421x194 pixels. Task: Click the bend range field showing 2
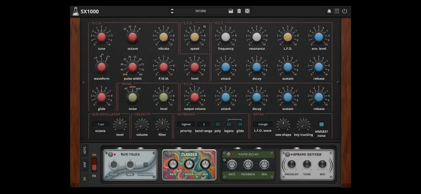click(x=204, y=124)
